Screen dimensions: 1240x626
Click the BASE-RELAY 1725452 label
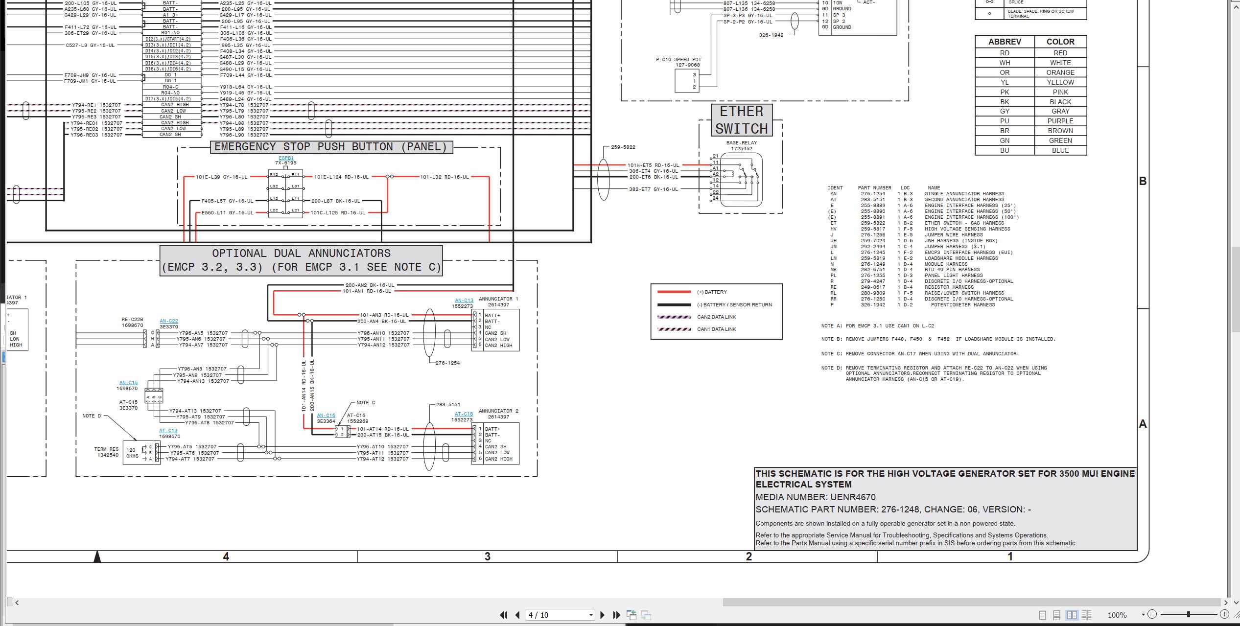tap(742, 146)
